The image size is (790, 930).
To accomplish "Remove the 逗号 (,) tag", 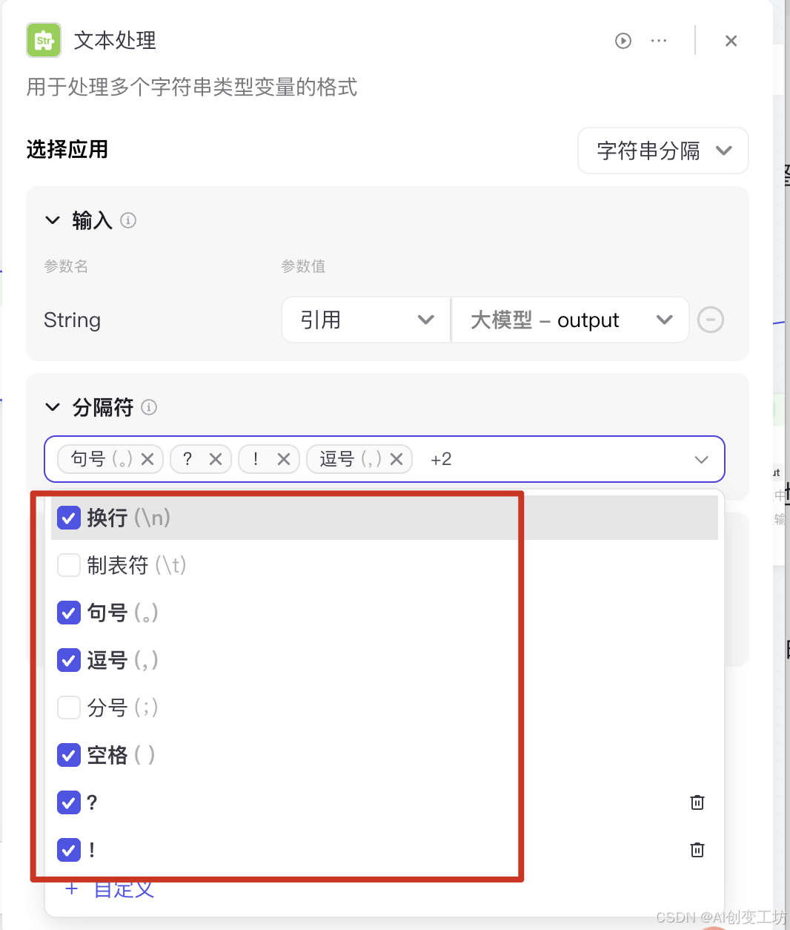I will coord(396,459).
